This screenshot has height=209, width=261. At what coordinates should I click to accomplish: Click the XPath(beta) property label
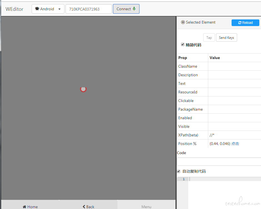point(188,135)
